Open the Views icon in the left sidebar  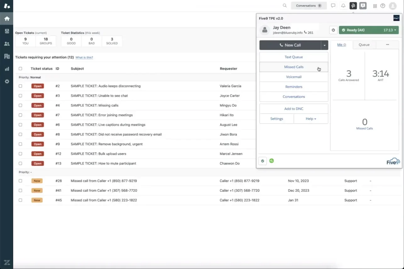[7, 31]
